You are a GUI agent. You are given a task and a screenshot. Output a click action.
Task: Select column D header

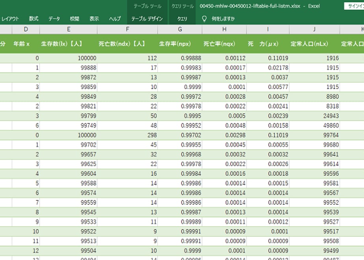tap(26, 29)
